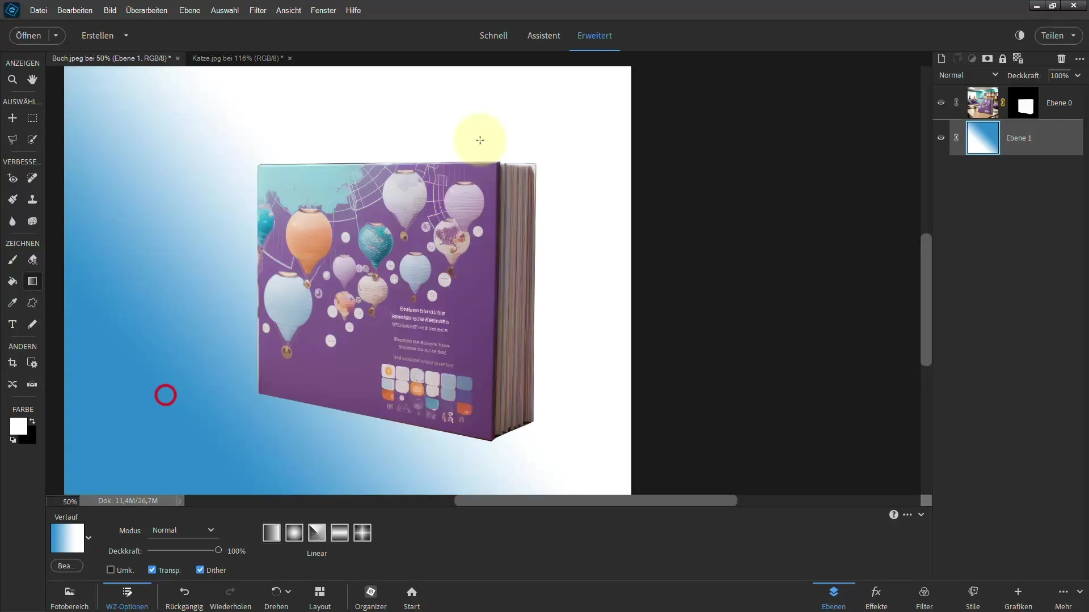Expand the Öffnen dropdown arrow

[56, 35]
